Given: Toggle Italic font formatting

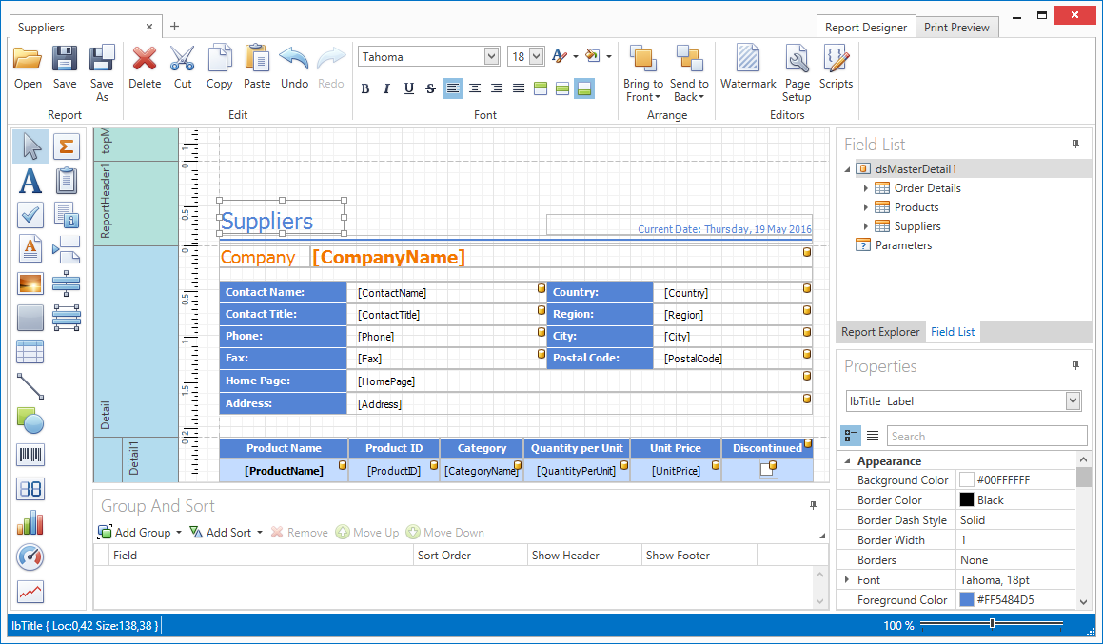Looking at the screenshot, I should pos(386,88).
